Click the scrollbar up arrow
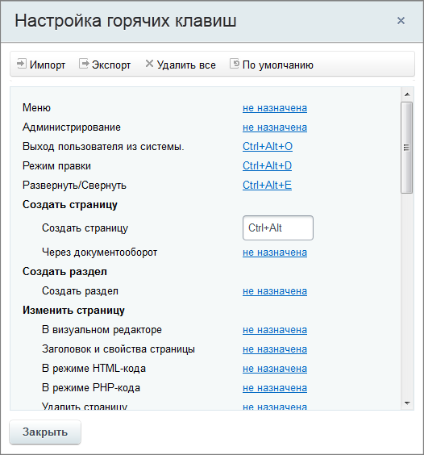The height and width of the screenshot is (455, 424). 407,94
